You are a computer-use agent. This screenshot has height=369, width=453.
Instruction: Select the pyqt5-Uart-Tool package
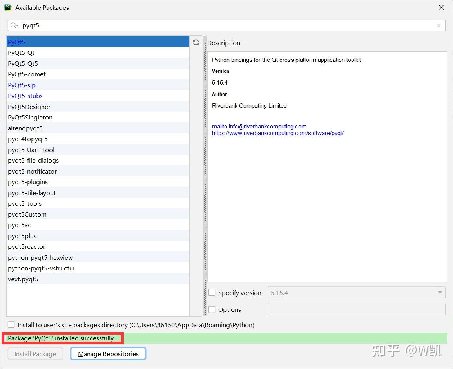point(98,150)
